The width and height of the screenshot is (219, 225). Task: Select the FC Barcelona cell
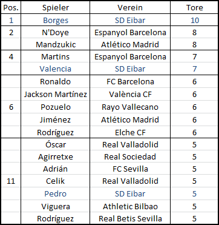tap(130, 81)
